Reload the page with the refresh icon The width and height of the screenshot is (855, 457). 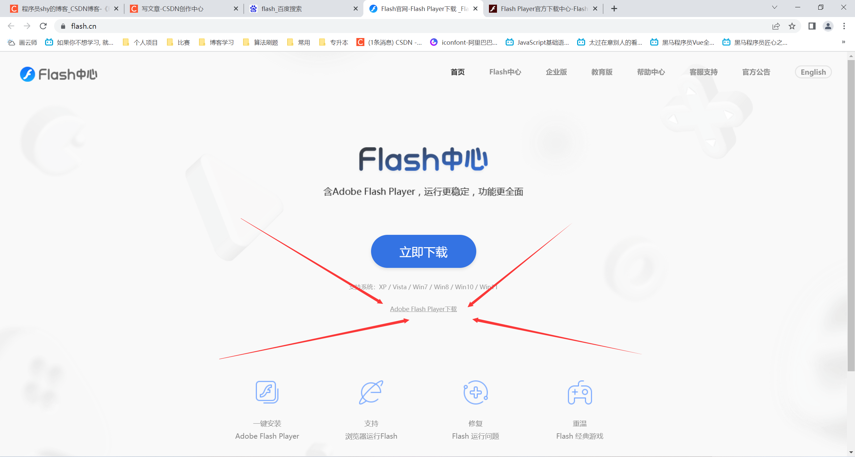[43, 26]
